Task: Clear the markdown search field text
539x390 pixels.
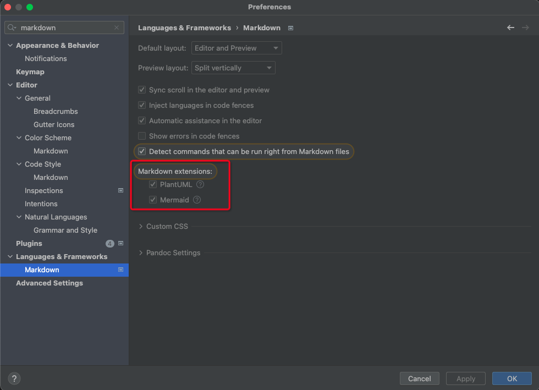Action: (x=117, y=28)
